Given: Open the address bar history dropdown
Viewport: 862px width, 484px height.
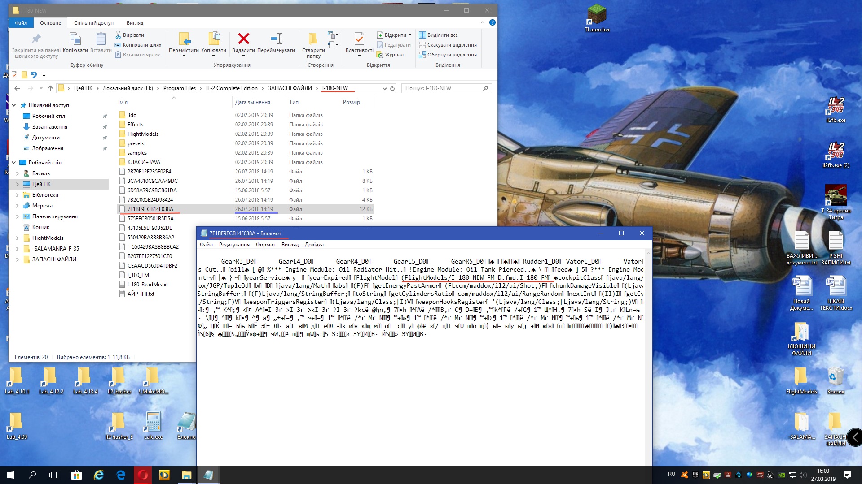Looking at the screenshot, I should tap(384, 88).
